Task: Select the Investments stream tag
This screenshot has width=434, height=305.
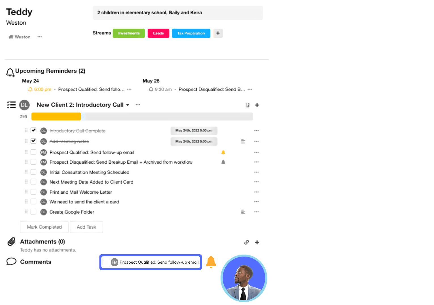Action: 129,33
